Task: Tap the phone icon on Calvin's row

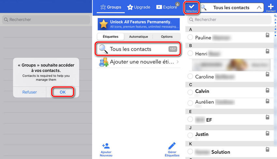Action: (x=268, y=90)
